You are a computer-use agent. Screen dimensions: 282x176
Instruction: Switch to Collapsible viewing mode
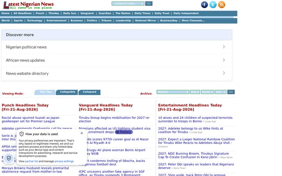click(x=67, y=92)
